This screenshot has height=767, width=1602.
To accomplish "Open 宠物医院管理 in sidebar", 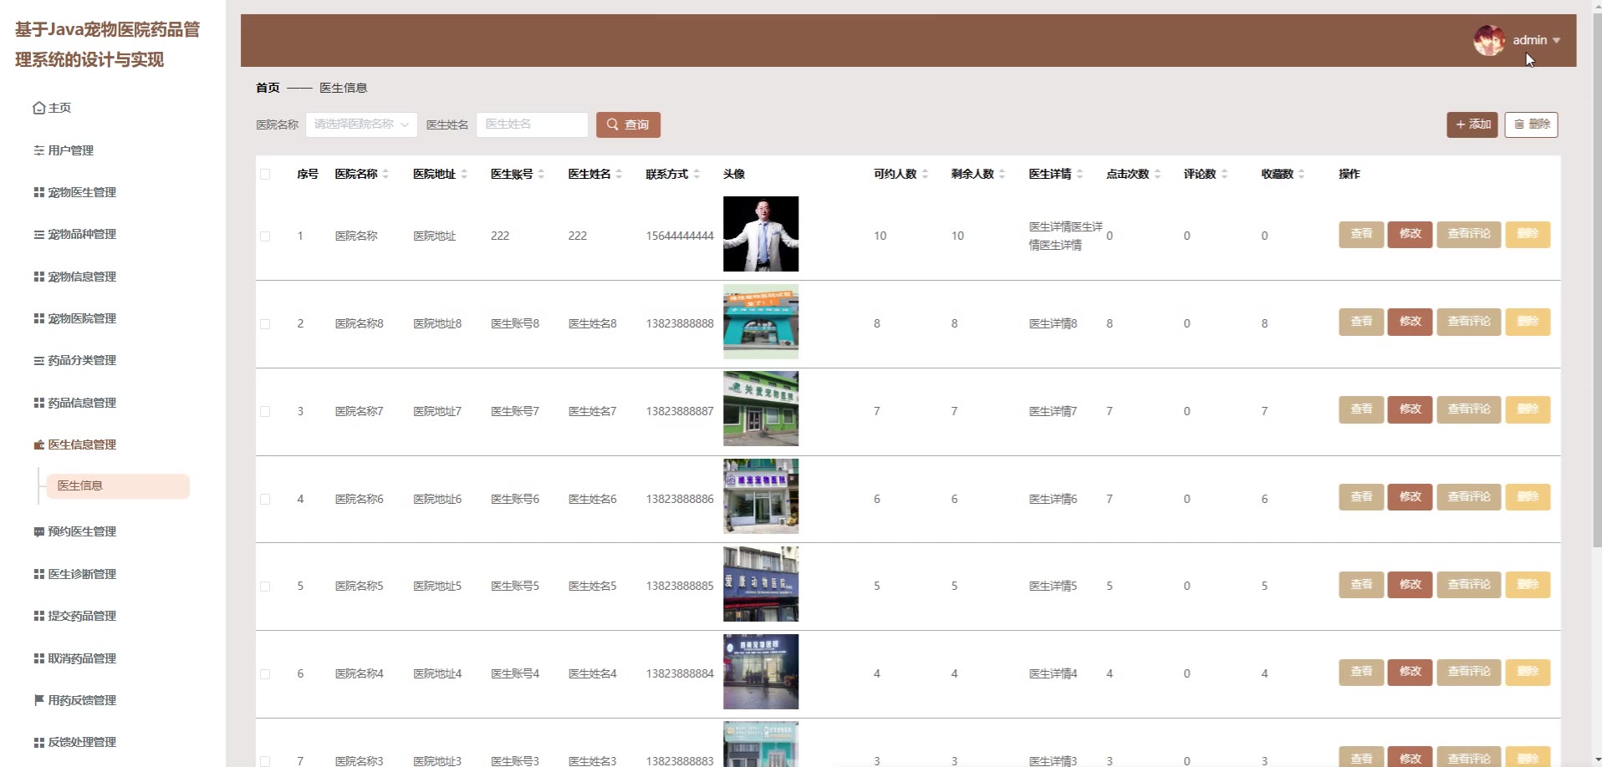I will (x=81, y=318).
